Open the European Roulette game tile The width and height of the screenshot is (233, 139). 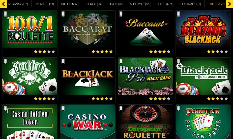[x=145, y=122]
